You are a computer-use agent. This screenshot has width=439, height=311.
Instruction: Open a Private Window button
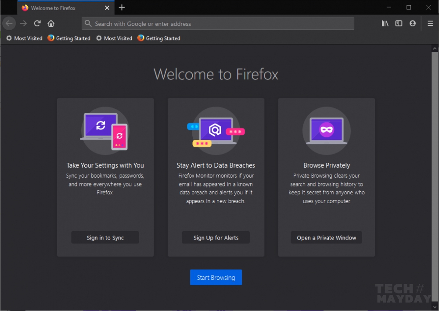327,237
